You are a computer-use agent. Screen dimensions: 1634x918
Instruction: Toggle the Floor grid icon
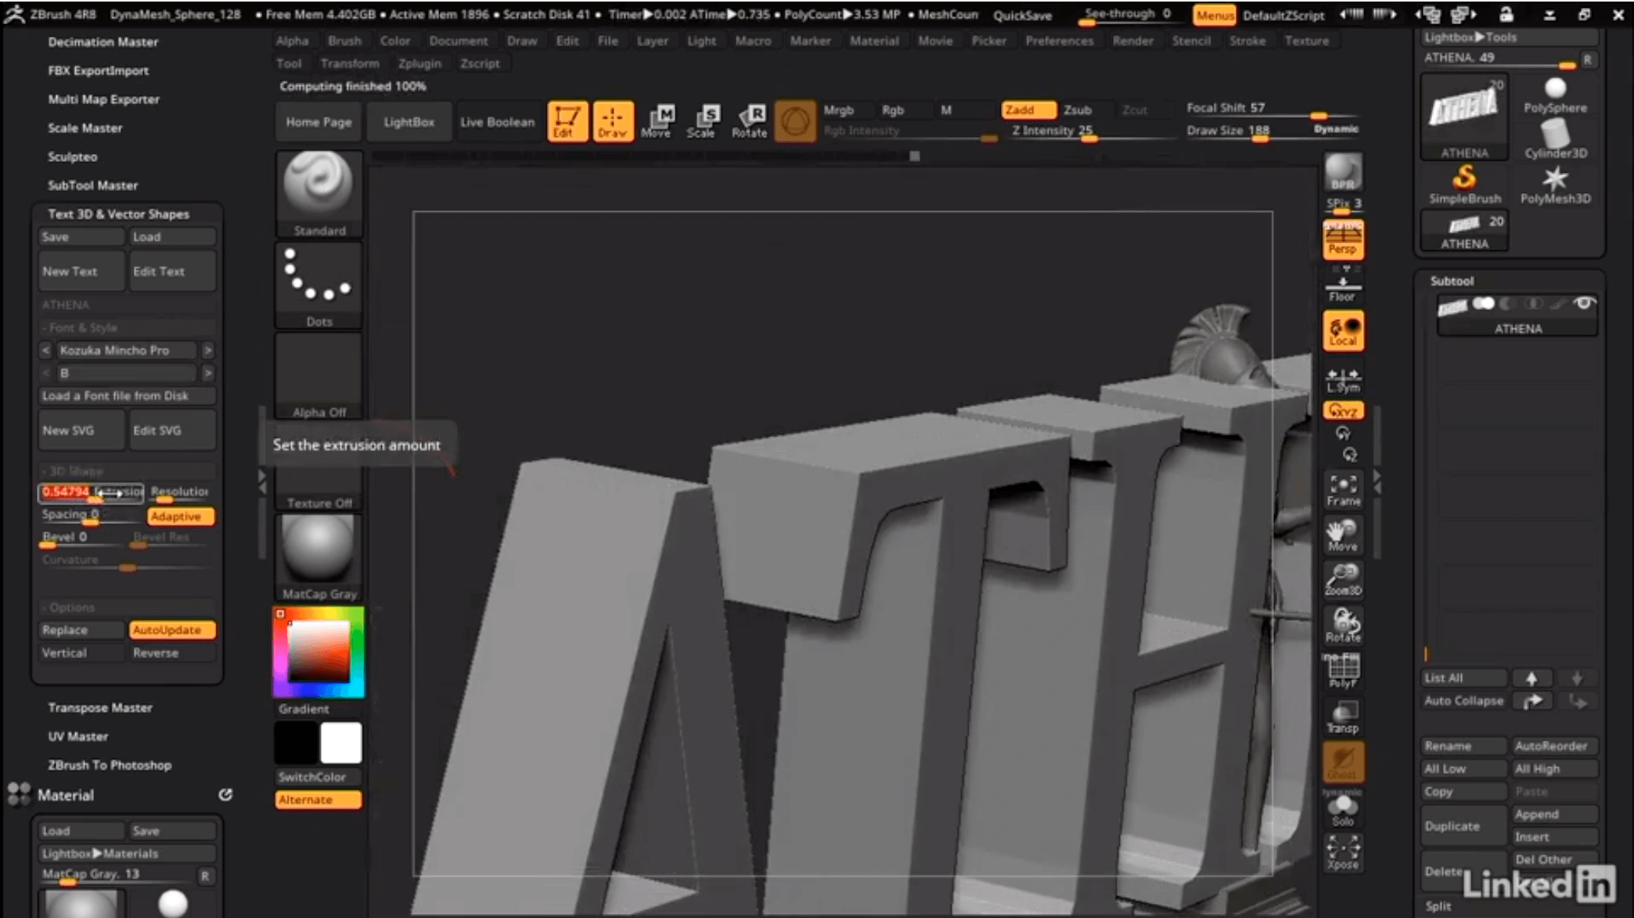coord(1343,285)
